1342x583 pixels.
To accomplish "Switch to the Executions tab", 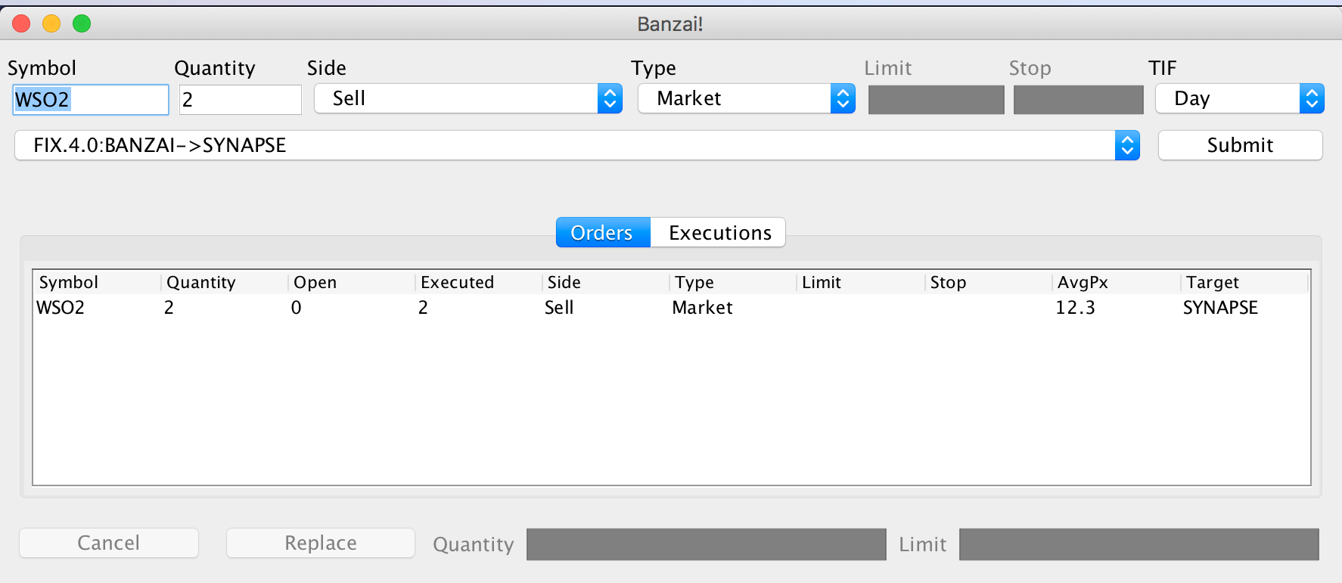I will [x=719, y=232].
